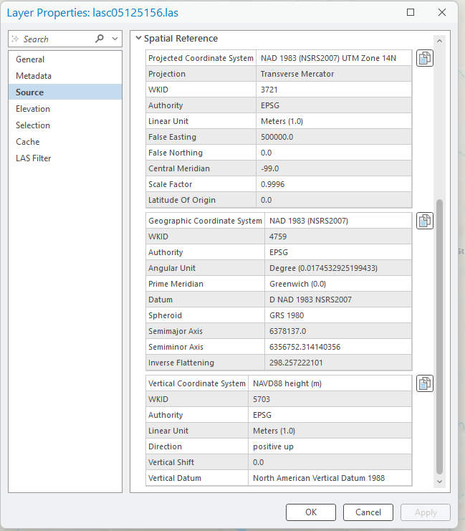Click the Latitude Of Origin label
465x531 pixels.
tap(181, 200)
